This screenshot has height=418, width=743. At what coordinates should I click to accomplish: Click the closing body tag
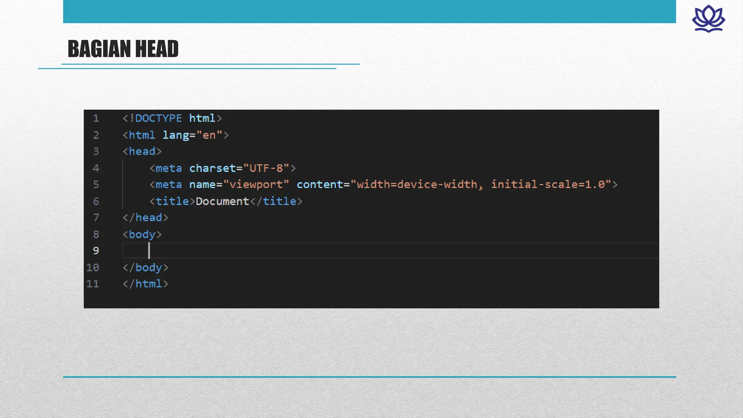(x=145, y=267)
